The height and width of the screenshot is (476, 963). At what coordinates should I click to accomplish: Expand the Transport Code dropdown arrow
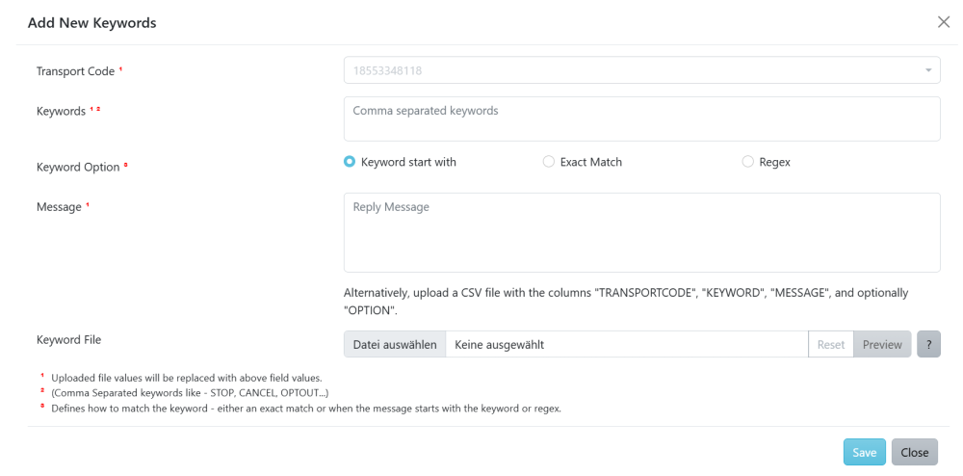click(x=928, y=71)
